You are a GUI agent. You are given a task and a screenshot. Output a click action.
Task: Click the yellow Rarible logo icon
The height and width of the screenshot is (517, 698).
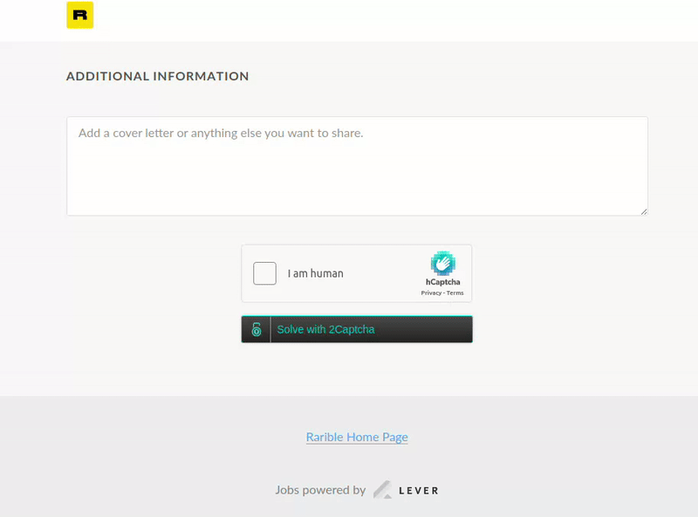(x=80, y=15)
